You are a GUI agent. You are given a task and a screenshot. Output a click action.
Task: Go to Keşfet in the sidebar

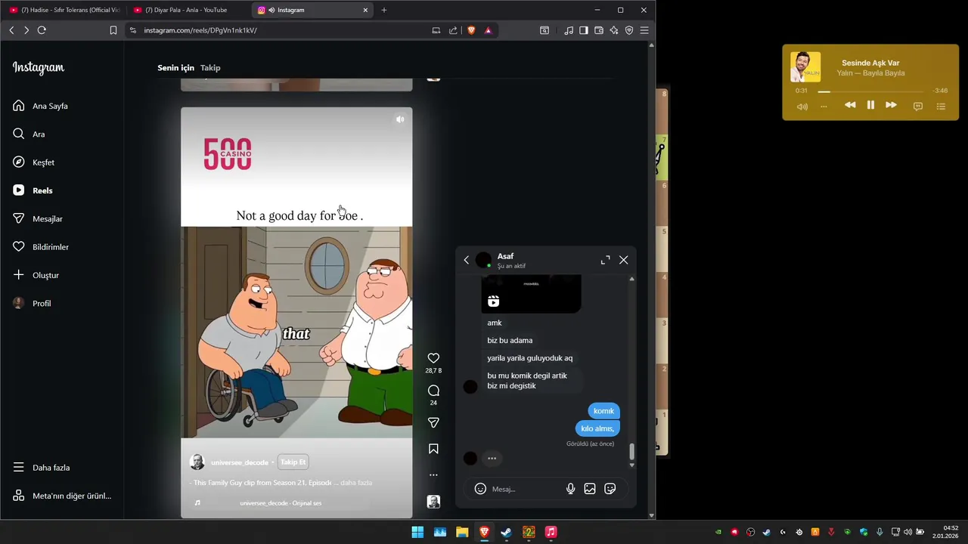tap(33, 162)
